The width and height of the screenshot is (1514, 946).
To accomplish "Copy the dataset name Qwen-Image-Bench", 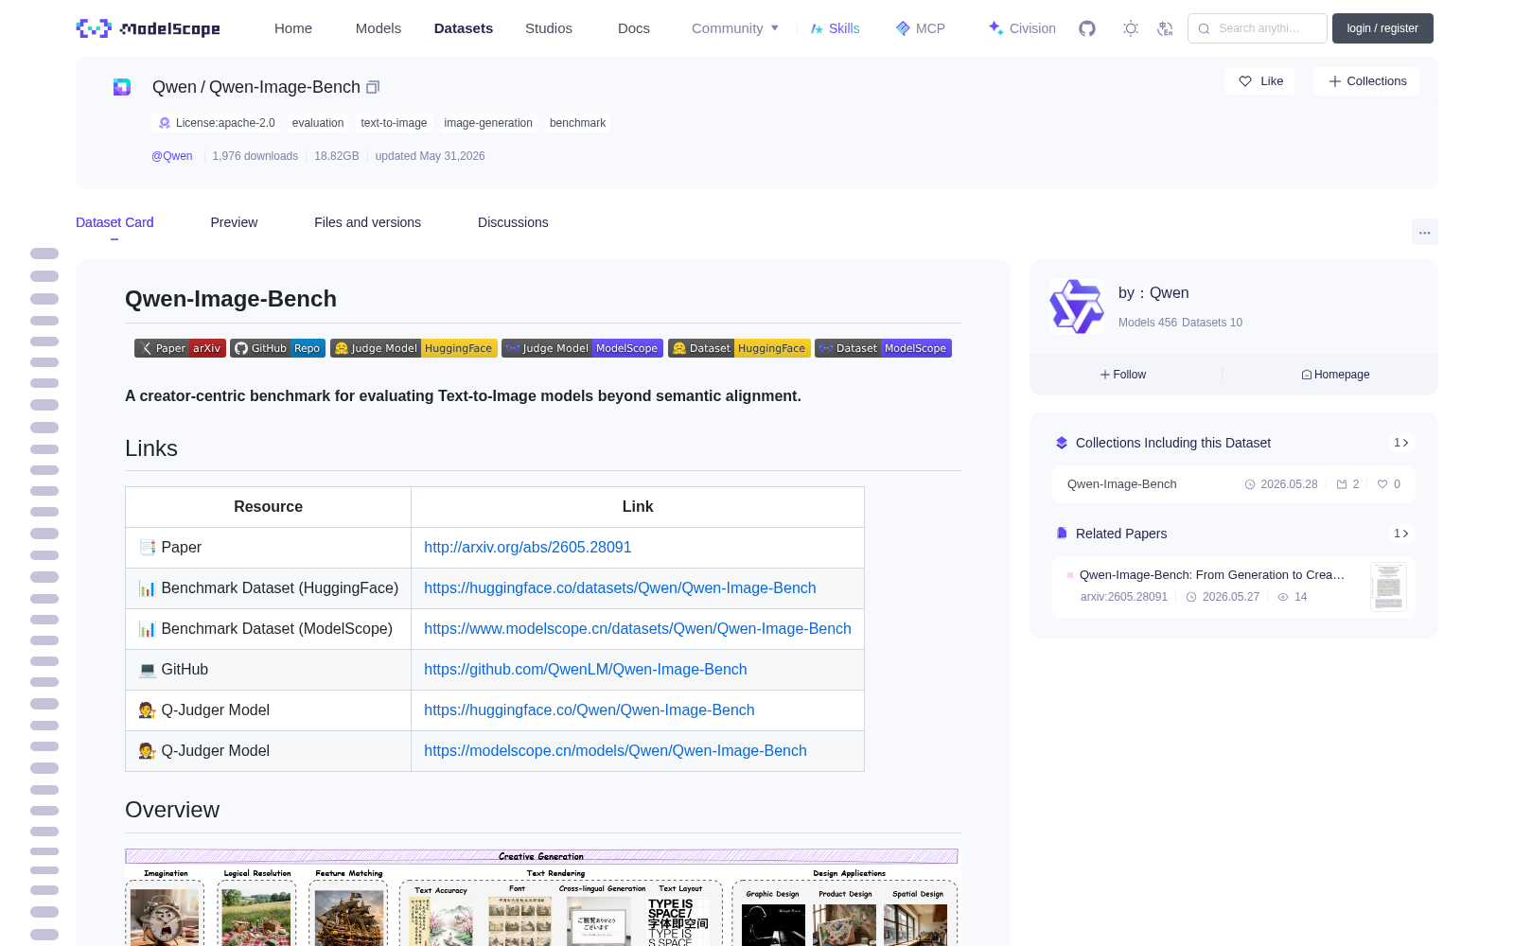I will tap(373, 87).
